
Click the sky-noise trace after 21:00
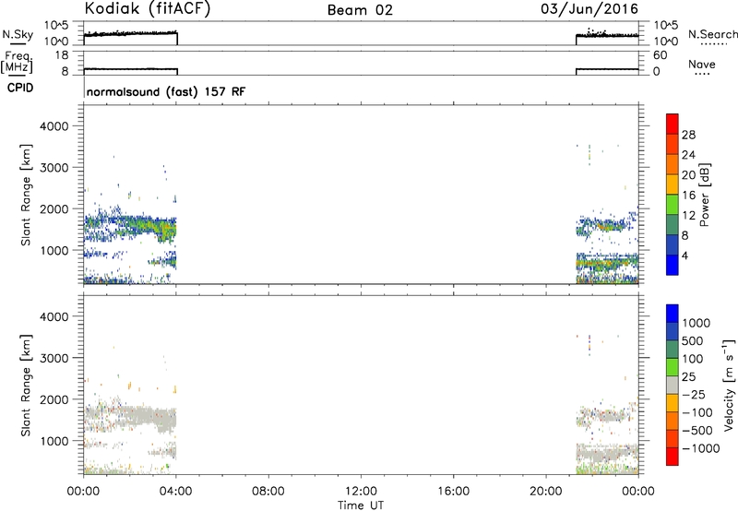coord(607,35)
